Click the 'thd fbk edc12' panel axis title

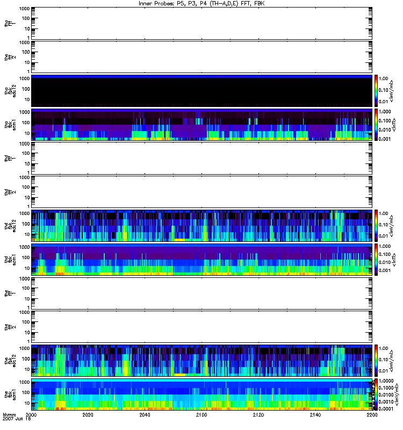[x=10, y=226]
